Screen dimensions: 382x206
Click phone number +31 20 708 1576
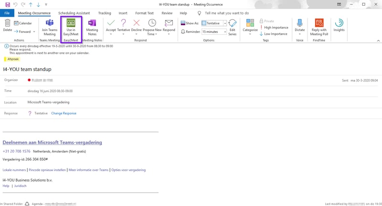click(16, 151)
